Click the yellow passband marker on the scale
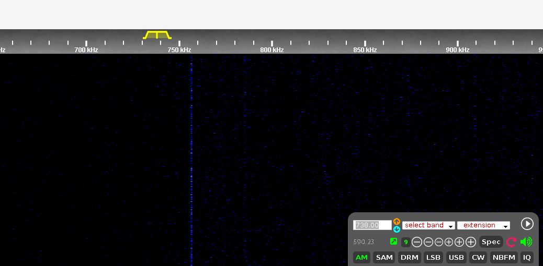Image resolution: width=543 pixels, height=266 pixels. [x=157, y=35]
